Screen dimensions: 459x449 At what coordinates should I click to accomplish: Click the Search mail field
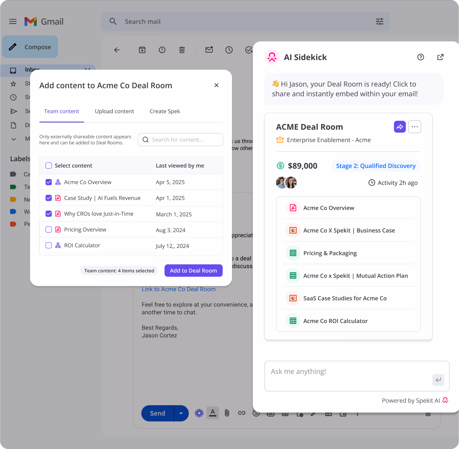(245, 22)
